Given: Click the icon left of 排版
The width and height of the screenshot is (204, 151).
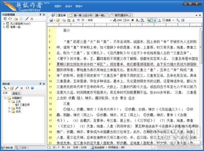Looking at the screenshot, I should click(159, 20).
